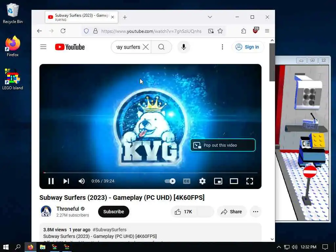
Task: Open Recycle Bin desktop icon
Action: (x=13, y=13)
